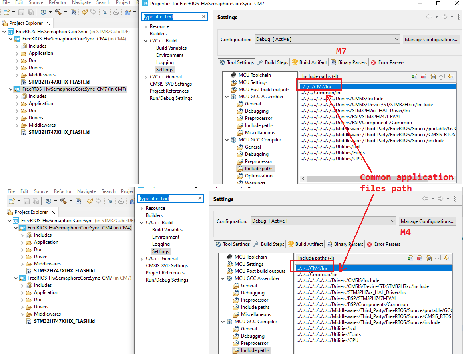The height and width of the screenshot is (354, 464).
Task: Move the selected include path down
Action: click(x=451, y=76)
